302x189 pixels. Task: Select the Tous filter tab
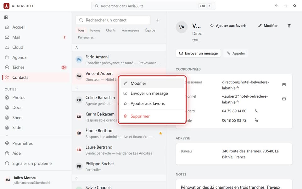pos(81,30)
